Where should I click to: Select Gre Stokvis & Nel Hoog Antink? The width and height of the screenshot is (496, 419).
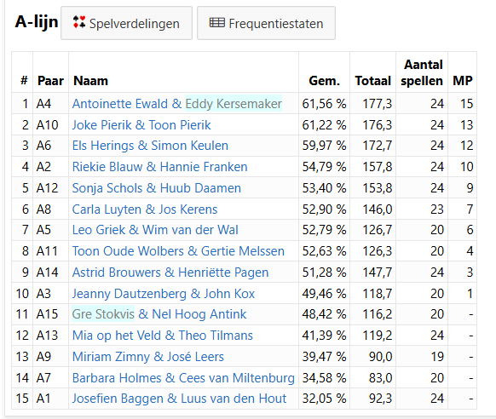159,314
